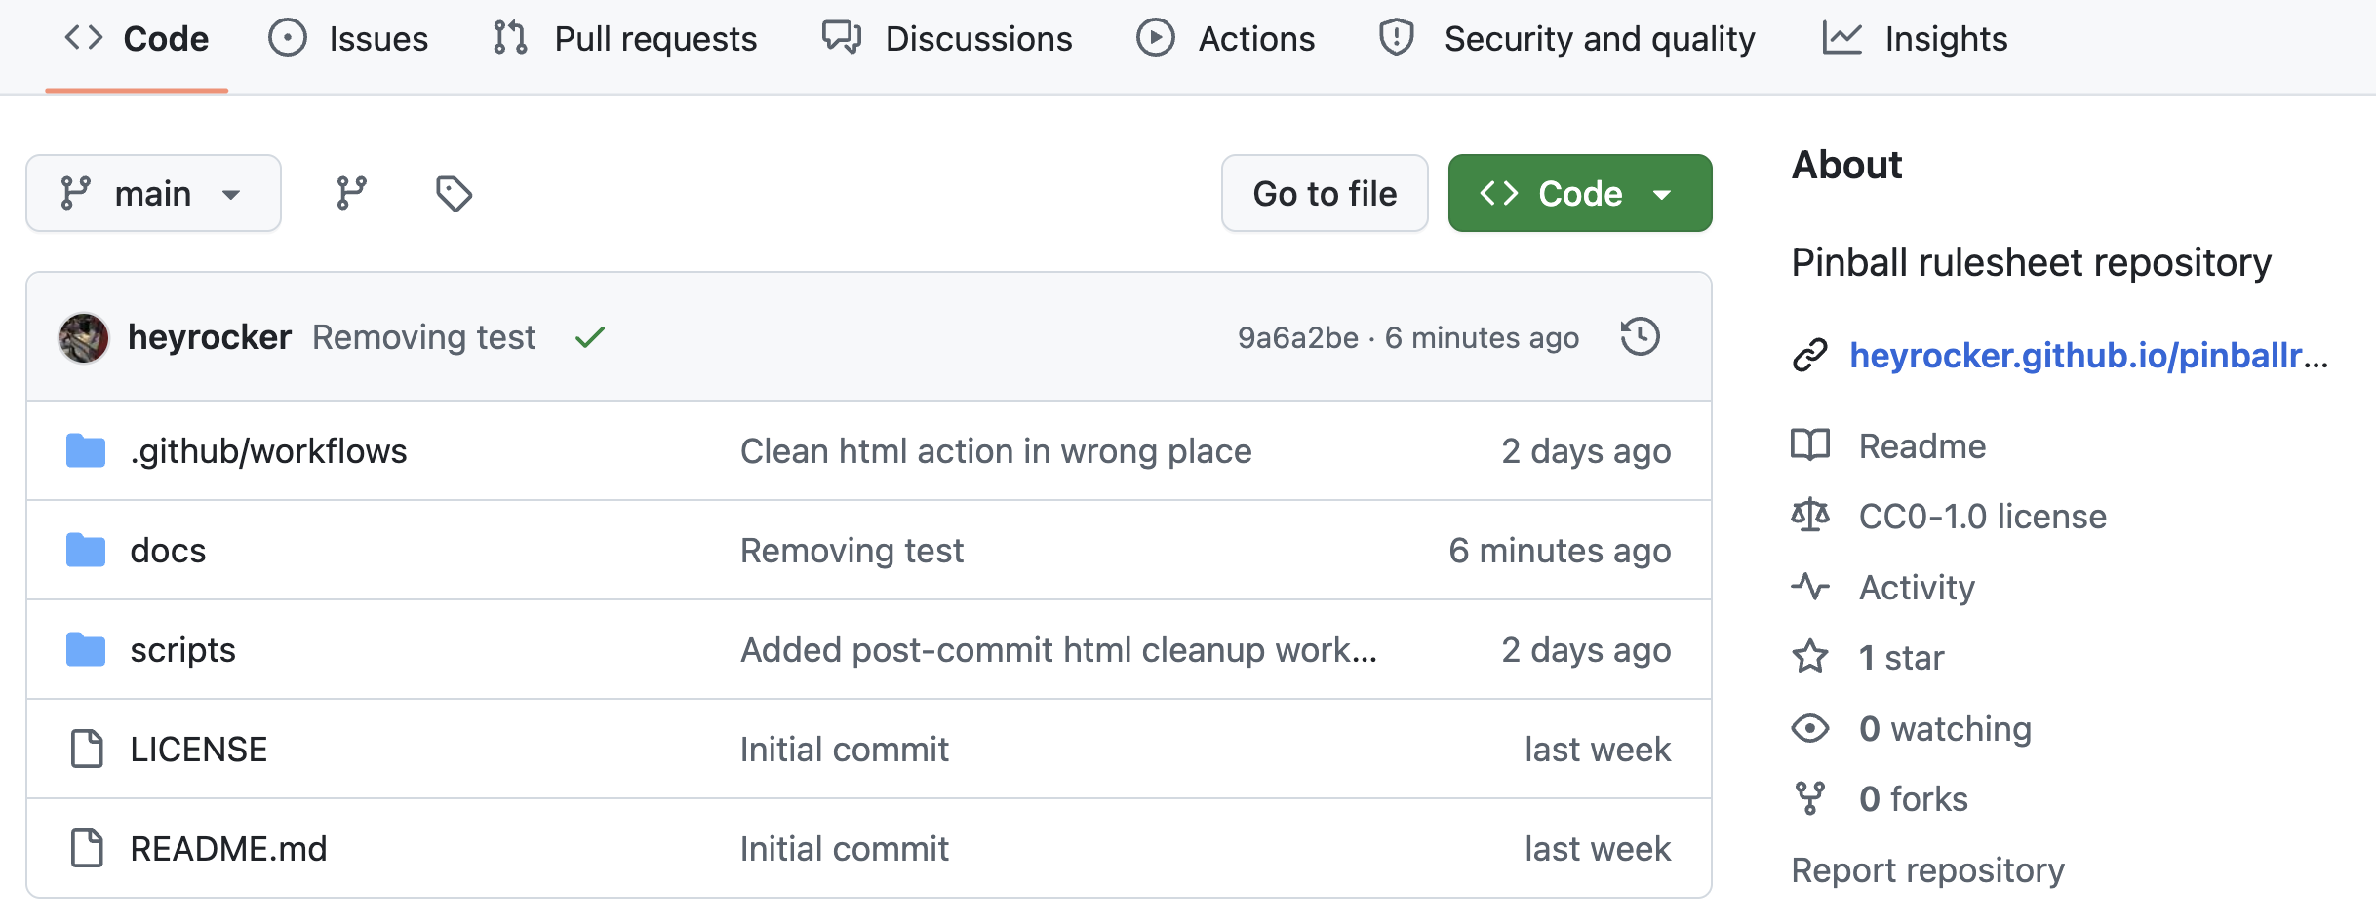Open the Insights tab

point(1916,39)
